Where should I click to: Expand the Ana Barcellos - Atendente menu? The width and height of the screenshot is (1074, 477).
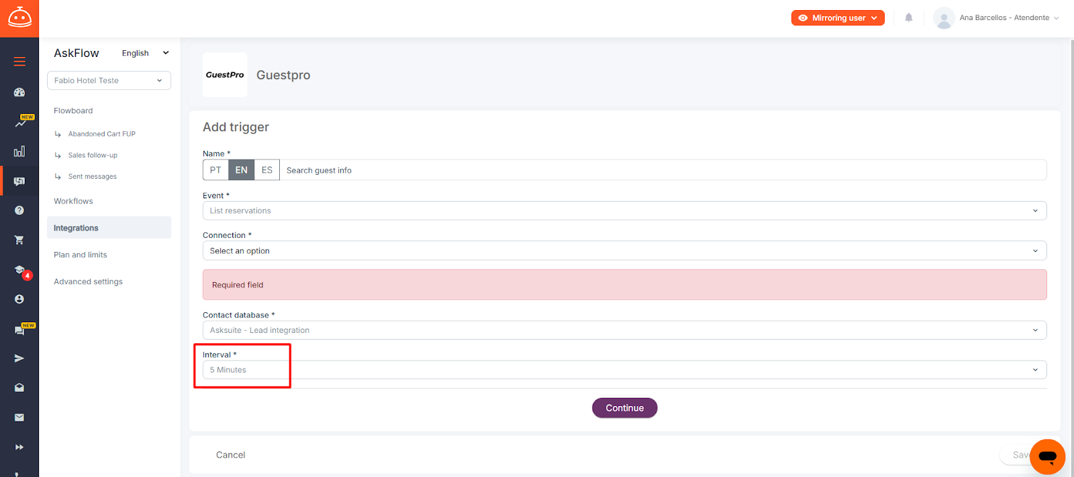click(1009, 18)
